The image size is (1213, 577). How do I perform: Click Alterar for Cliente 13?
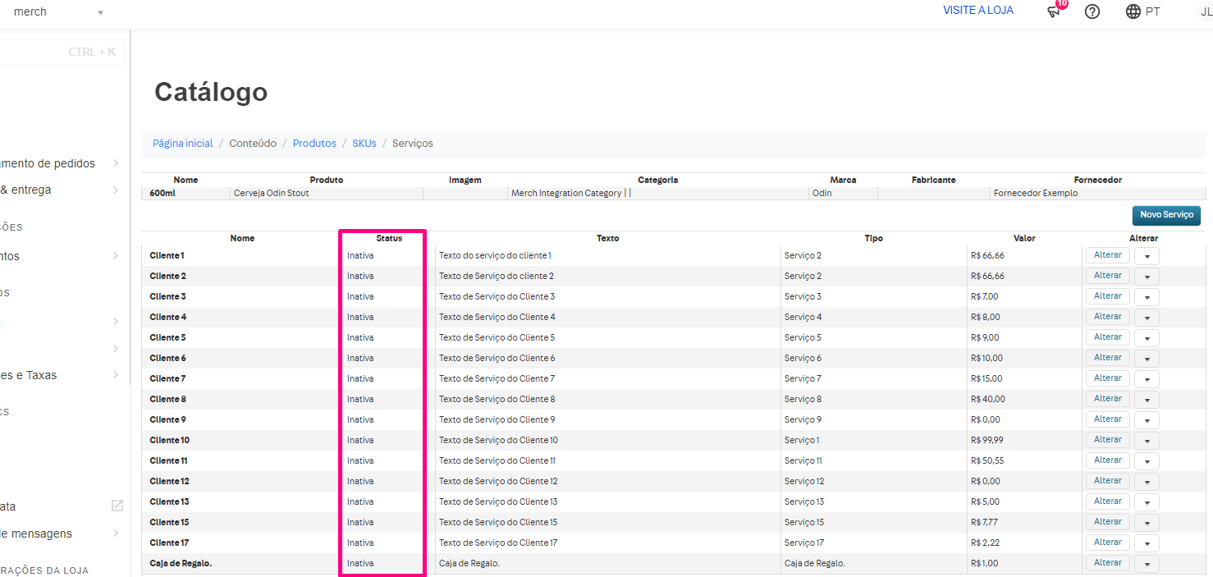1107,501
